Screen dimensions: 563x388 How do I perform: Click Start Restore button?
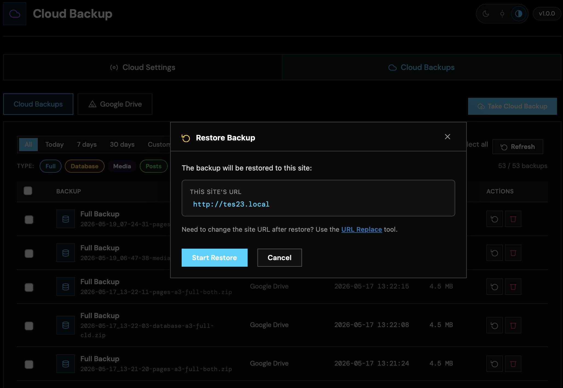coord(214,258)
